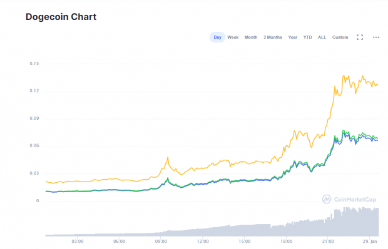Open the Custom date range picker
The width and height of the screenshot is (388, 249).
point(340,37)
